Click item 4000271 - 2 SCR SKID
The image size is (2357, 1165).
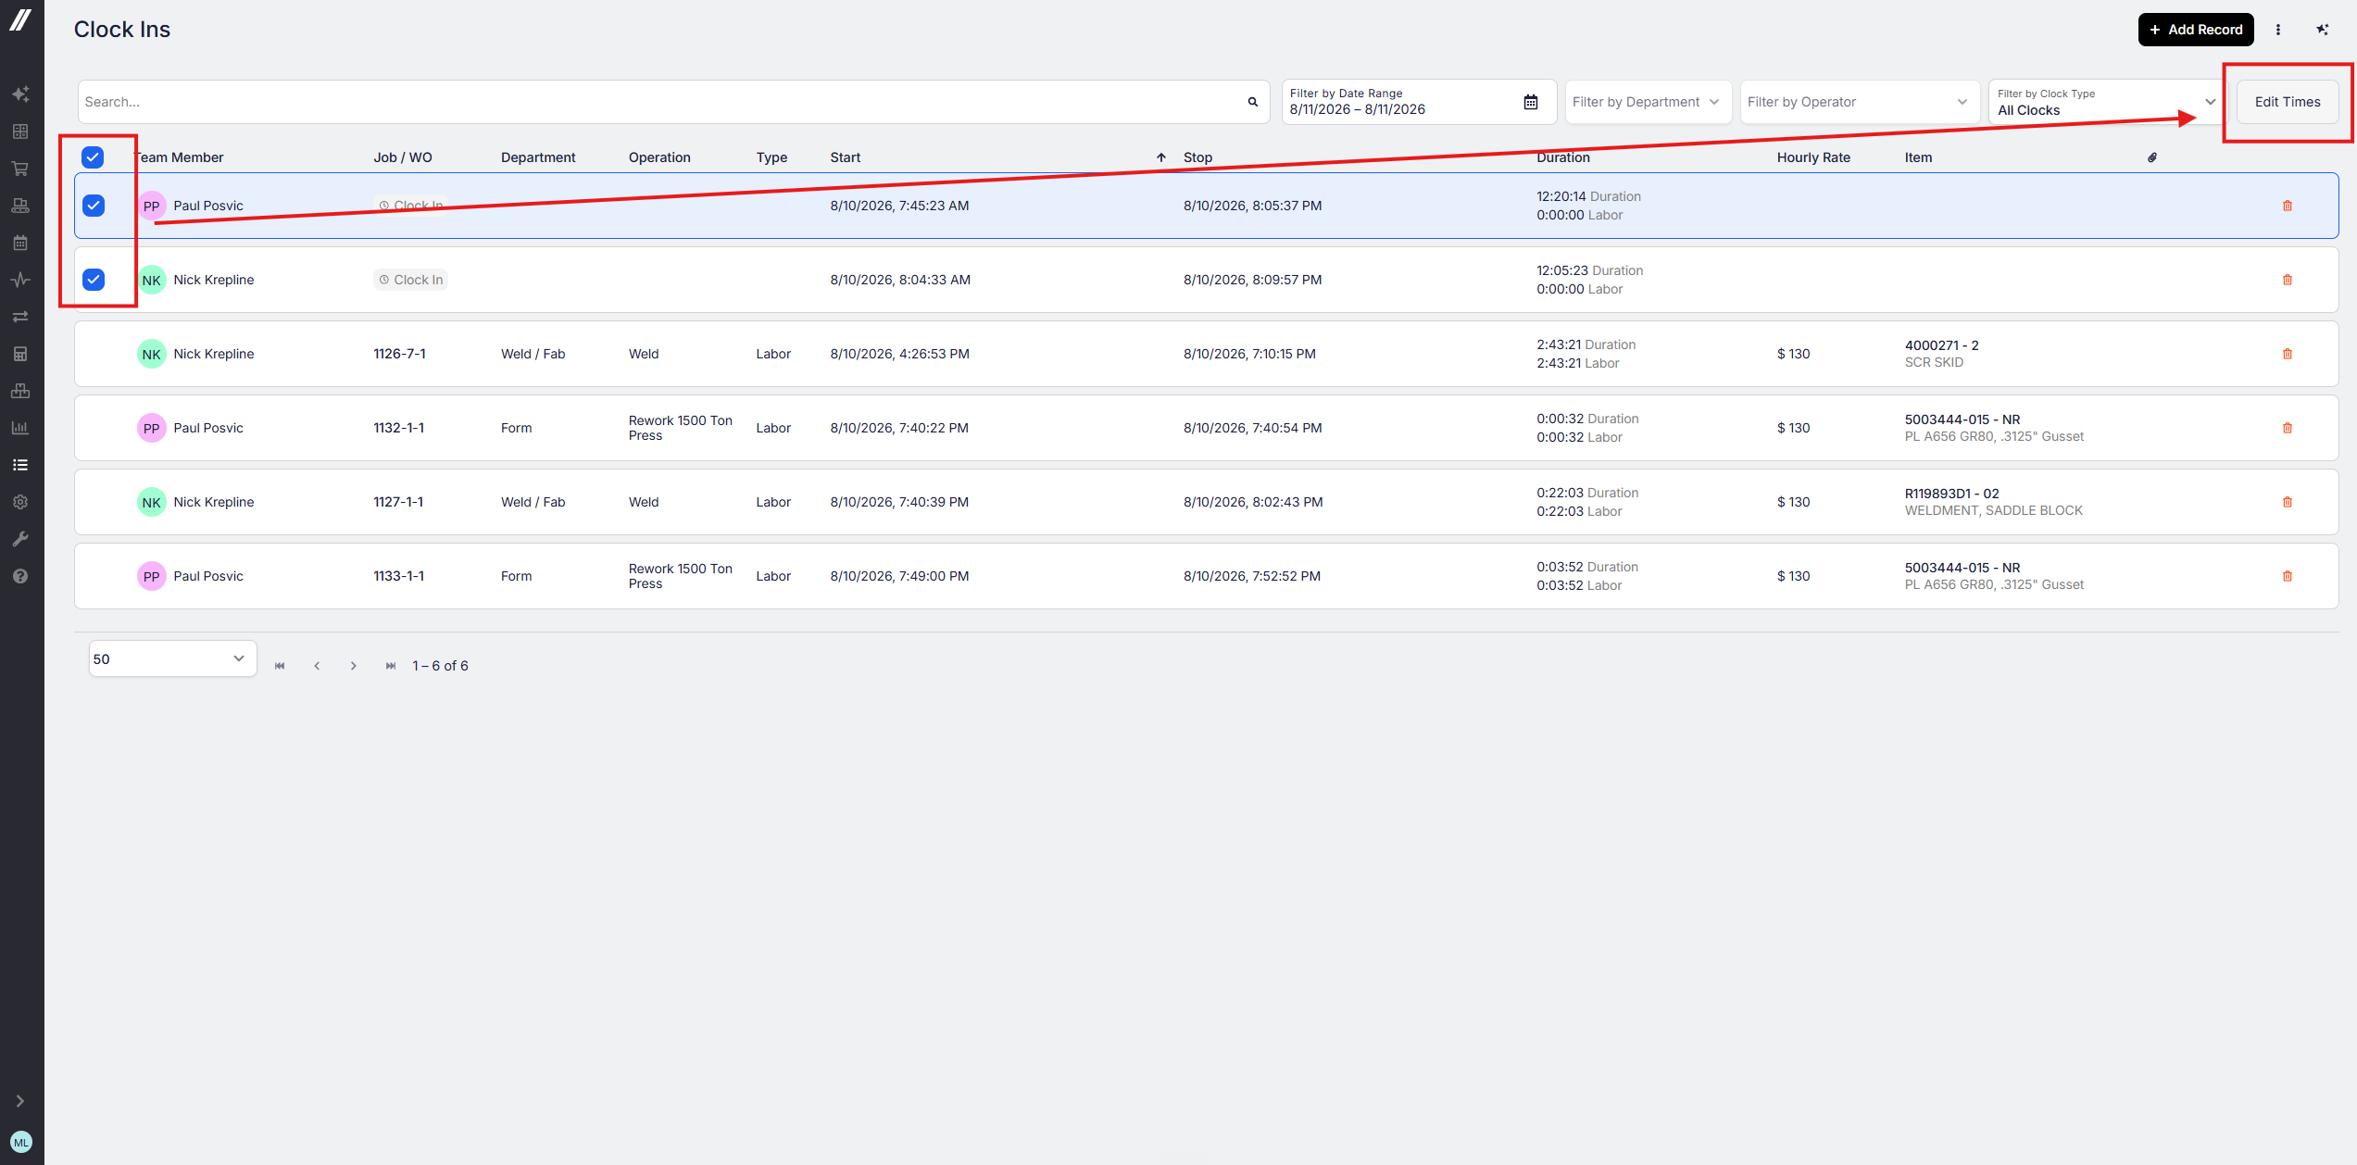click(x=1941, y=354)
